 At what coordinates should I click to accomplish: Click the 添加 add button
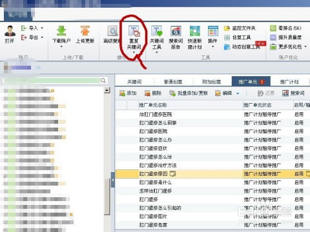pos(128,93)
